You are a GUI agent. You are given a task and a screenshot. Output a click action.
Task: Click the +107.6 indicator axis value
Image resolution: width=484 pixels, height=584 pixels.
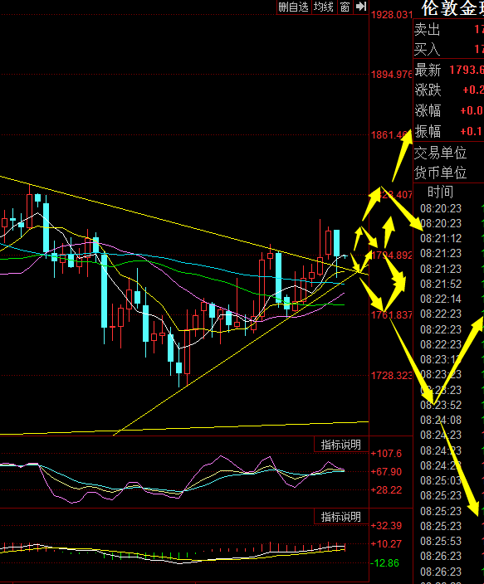tap(386, 454)
